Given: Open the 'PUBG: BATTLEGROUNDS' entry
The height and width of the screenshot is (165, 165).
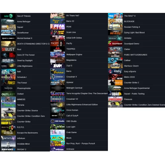Looking at the screenshot, I should pyautogui.click(x=136, y=55).
